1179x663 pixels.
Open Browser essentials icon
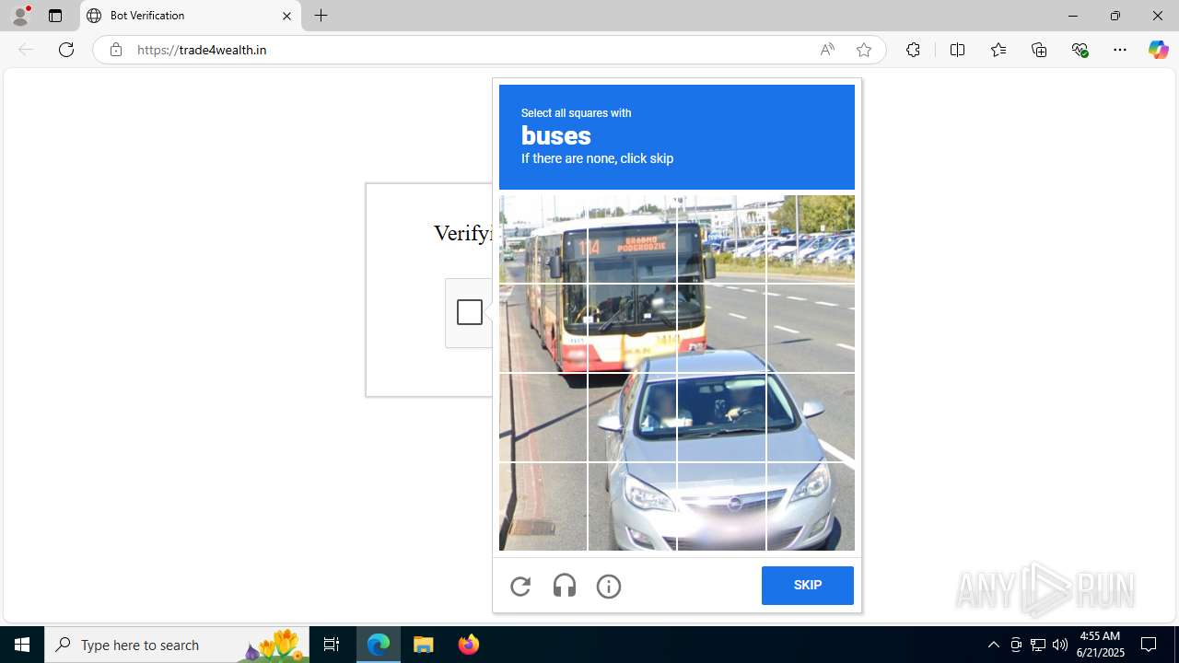(x=1080, y=50)
